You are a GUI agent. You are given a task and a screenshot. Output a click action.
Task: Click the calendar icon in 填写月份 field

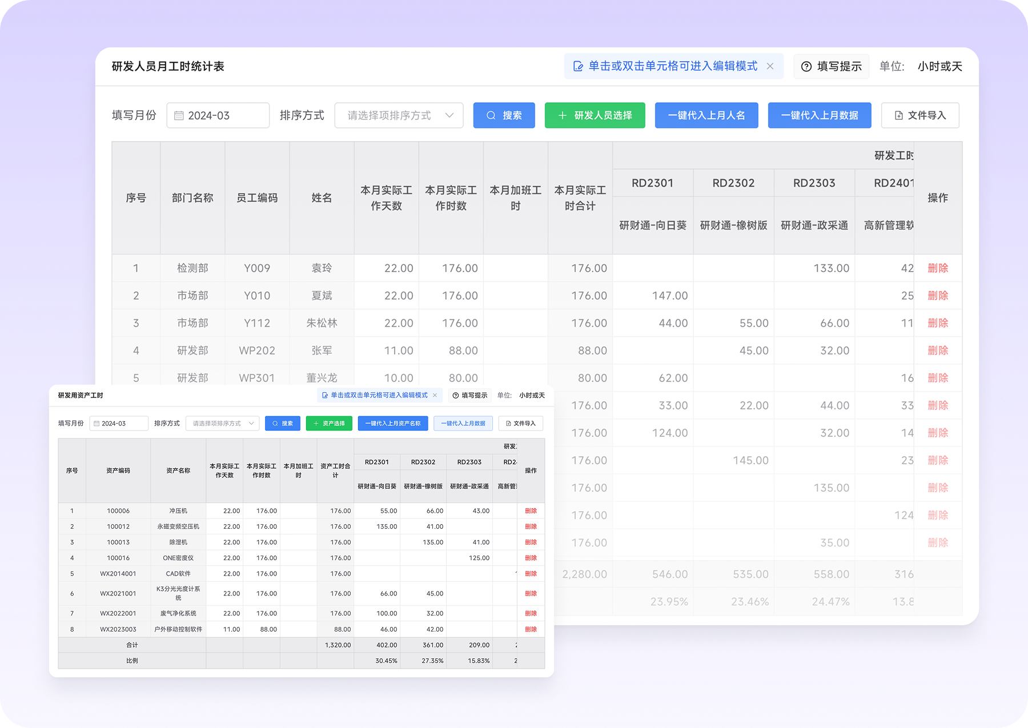pos(179,116)
